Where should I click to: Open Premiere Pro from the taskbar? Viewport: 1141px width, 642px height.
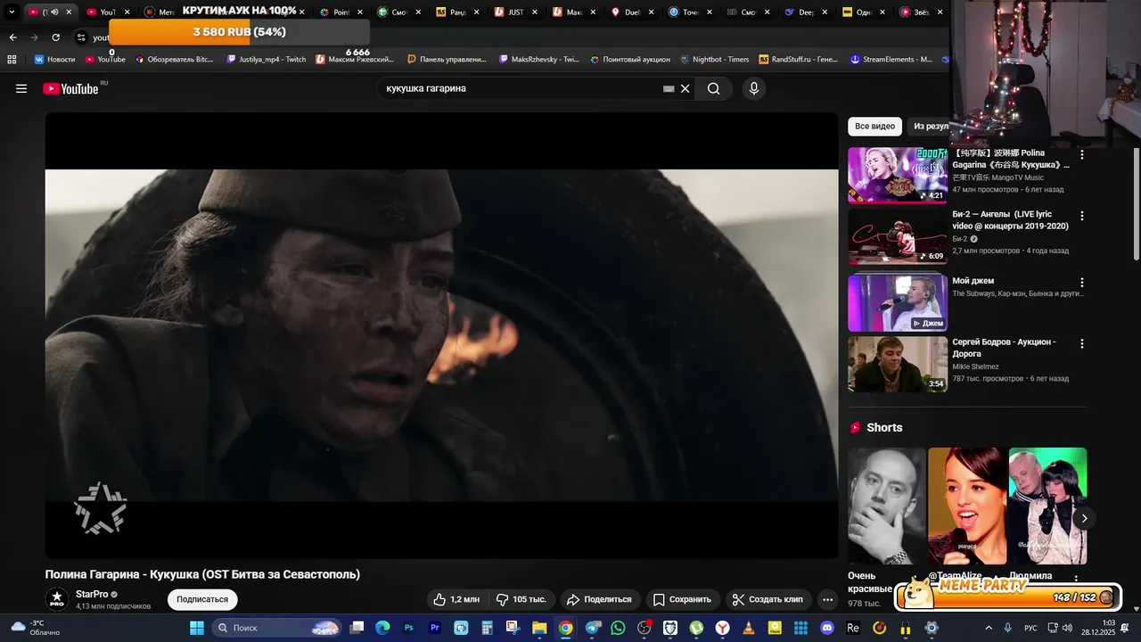435,628
